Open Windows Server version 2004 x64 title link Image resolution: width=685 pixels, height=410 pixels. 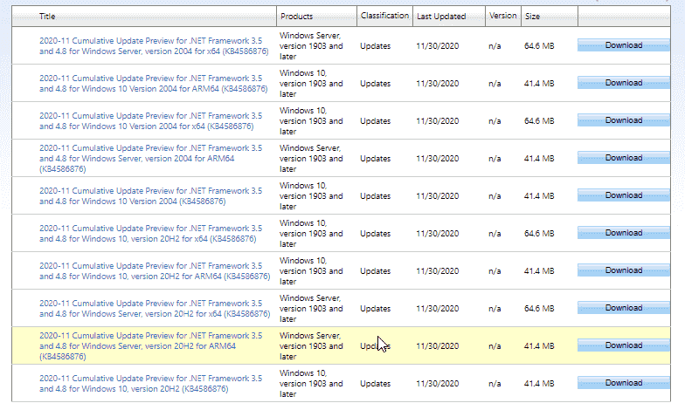pos(150,45)
